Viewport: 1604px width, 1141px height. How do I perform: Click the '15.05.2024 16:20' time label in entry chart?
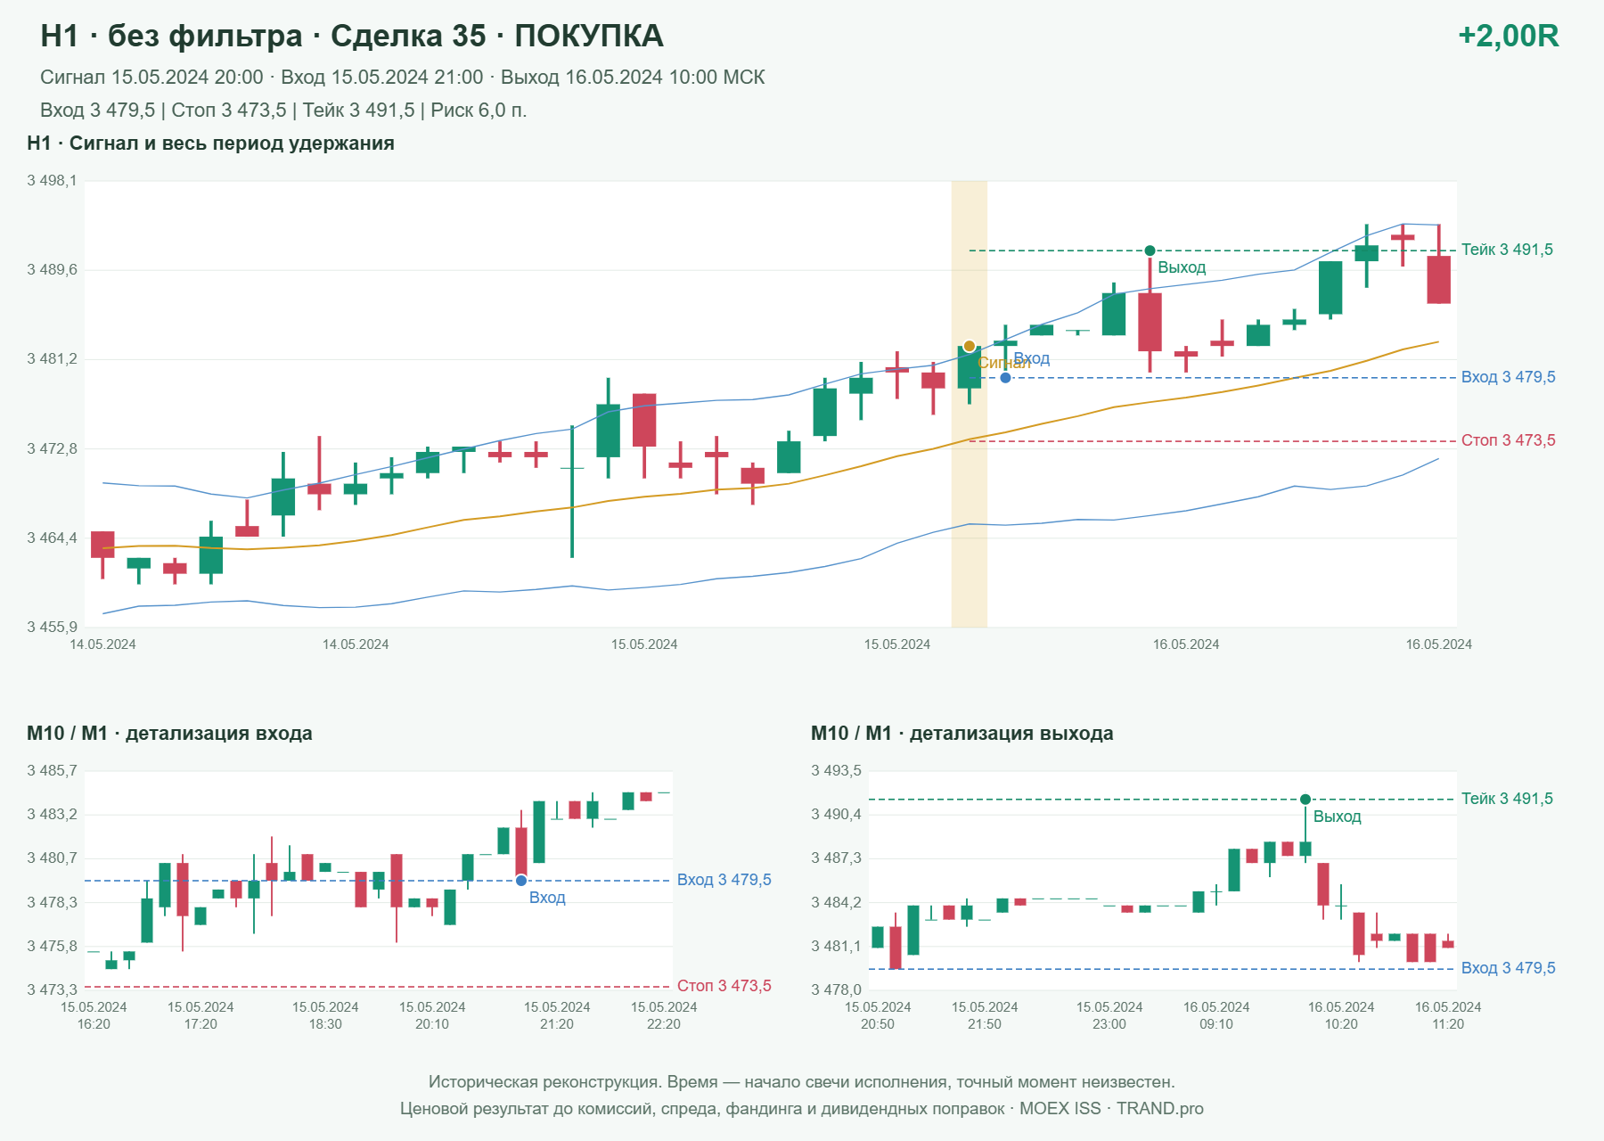[94, 1015]
